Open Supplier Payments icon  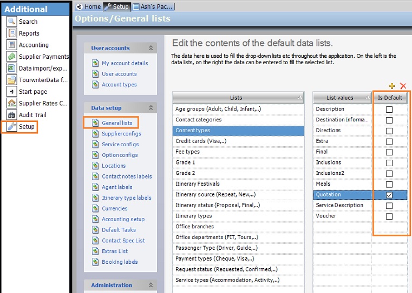(x=11, y=57)
